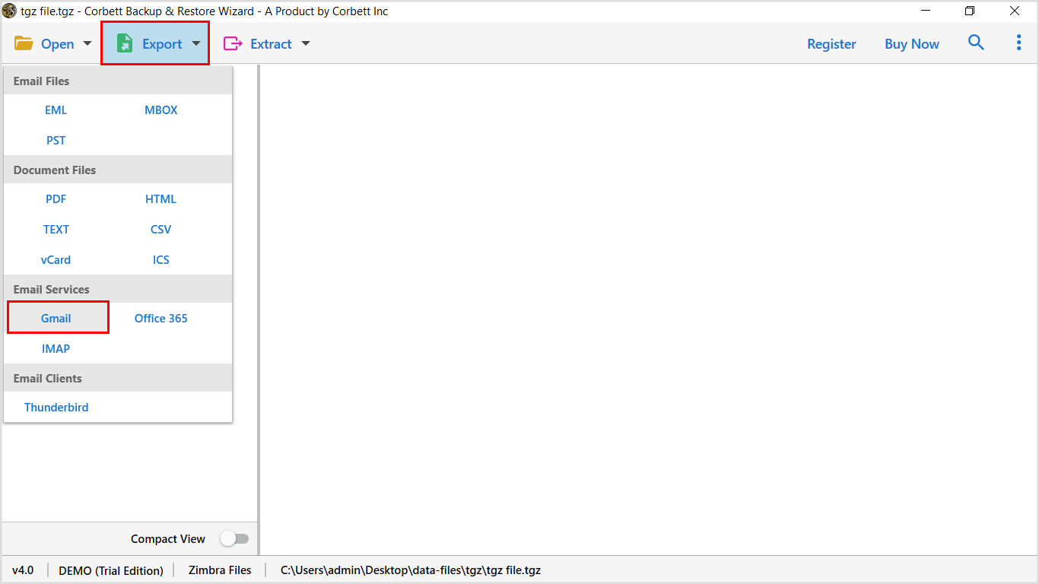Enable Compact View
Image resolution: width=1039 pixels, height=584 pixels.
[234, 538]
